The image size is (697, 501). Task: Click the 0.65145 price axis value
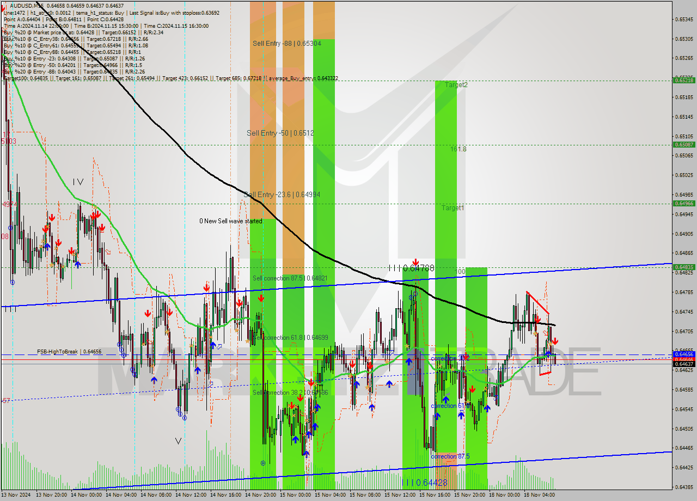(x=684, y=117)
